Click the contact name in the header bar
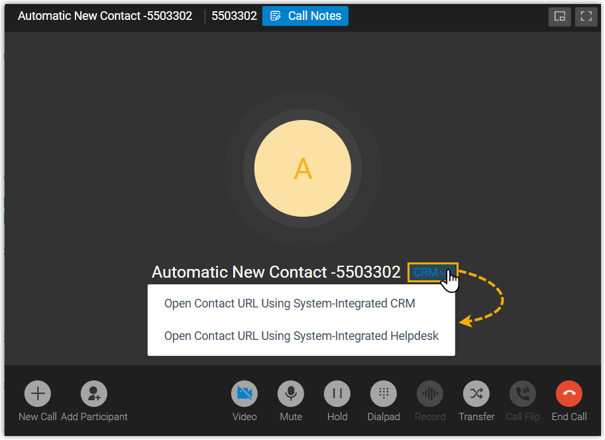605x440 pixels. click(x=105, y=16)
